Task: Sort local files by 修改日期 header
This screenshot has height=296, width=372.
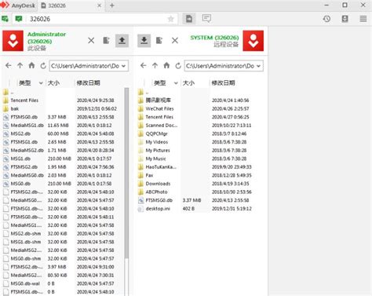Action: [88, 83]
